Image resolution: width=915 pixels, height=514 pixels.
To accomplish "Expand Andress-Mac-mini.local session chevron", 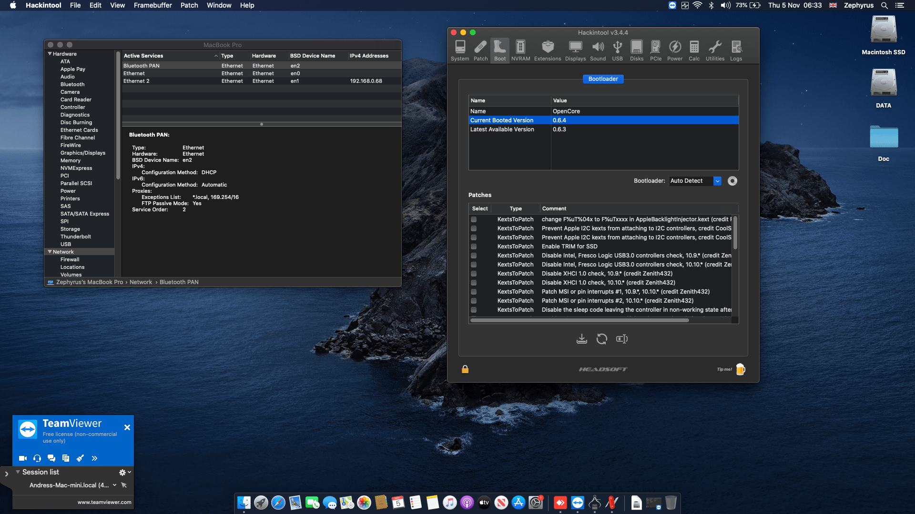I will click(114, 485).
